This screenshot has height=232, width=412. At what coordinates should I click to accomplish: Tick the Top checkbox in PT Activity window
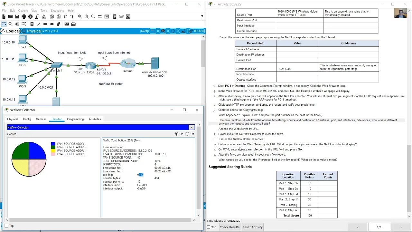point(209,227)
